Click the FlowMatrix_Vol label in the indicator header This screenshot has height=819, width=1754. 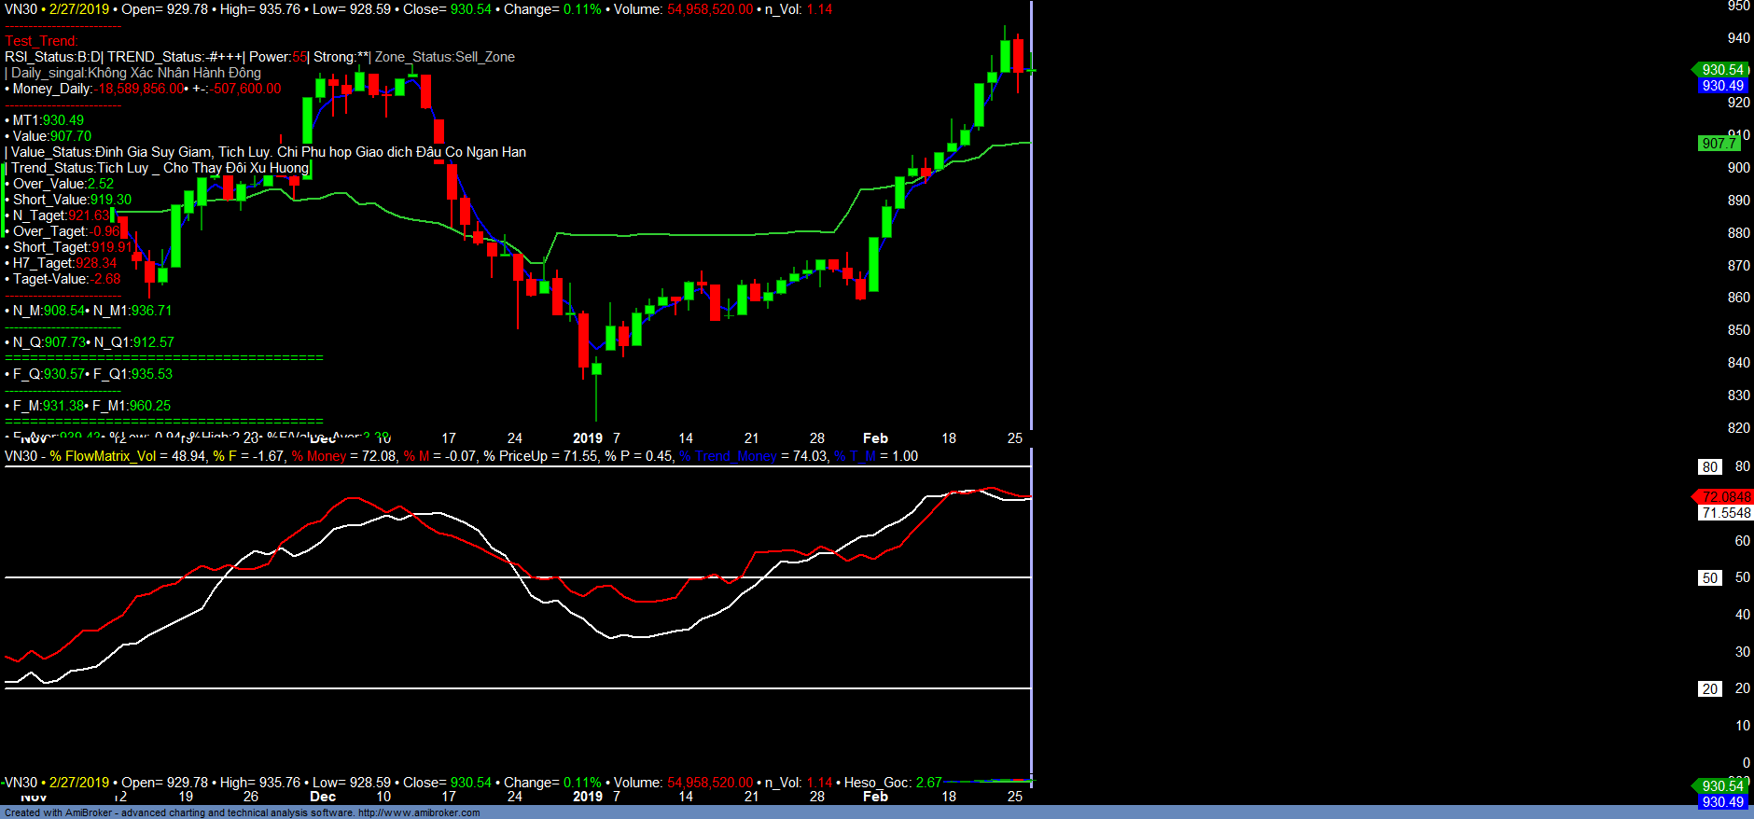pyautogui.click(x=110, y=456)
